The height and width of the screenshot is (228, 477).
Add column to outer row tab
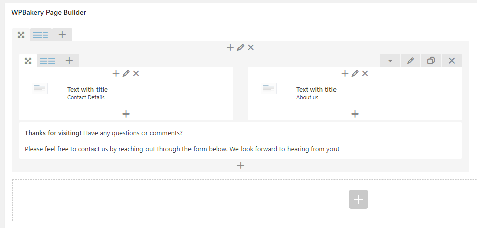click(62, 35)
